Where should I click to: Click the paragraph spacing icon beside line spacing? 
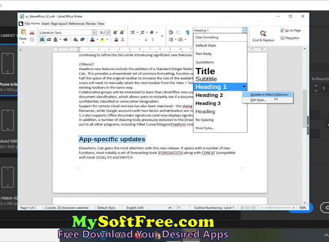click(180, 40)
